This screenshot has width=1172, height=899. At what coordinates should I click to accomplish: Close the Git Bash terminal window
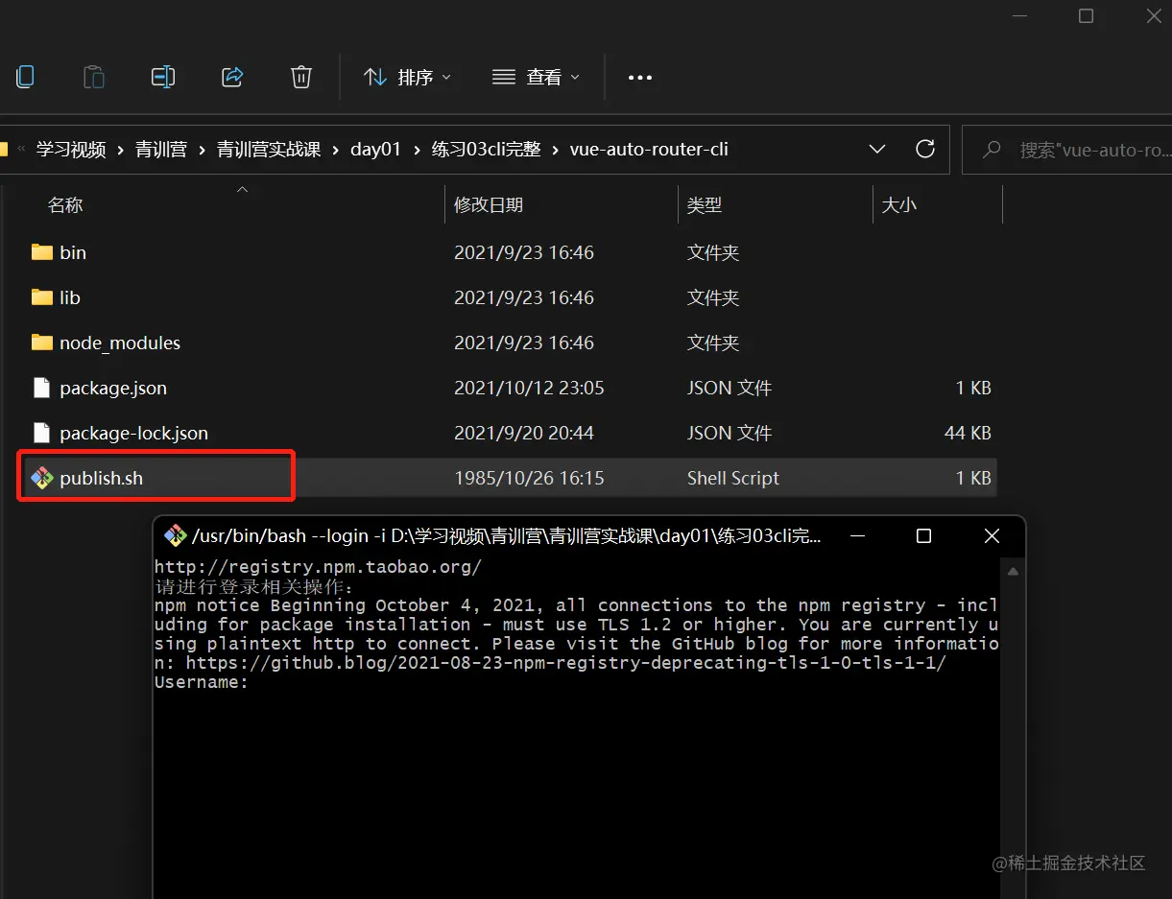pyautogui.click(x=992, y=535)
